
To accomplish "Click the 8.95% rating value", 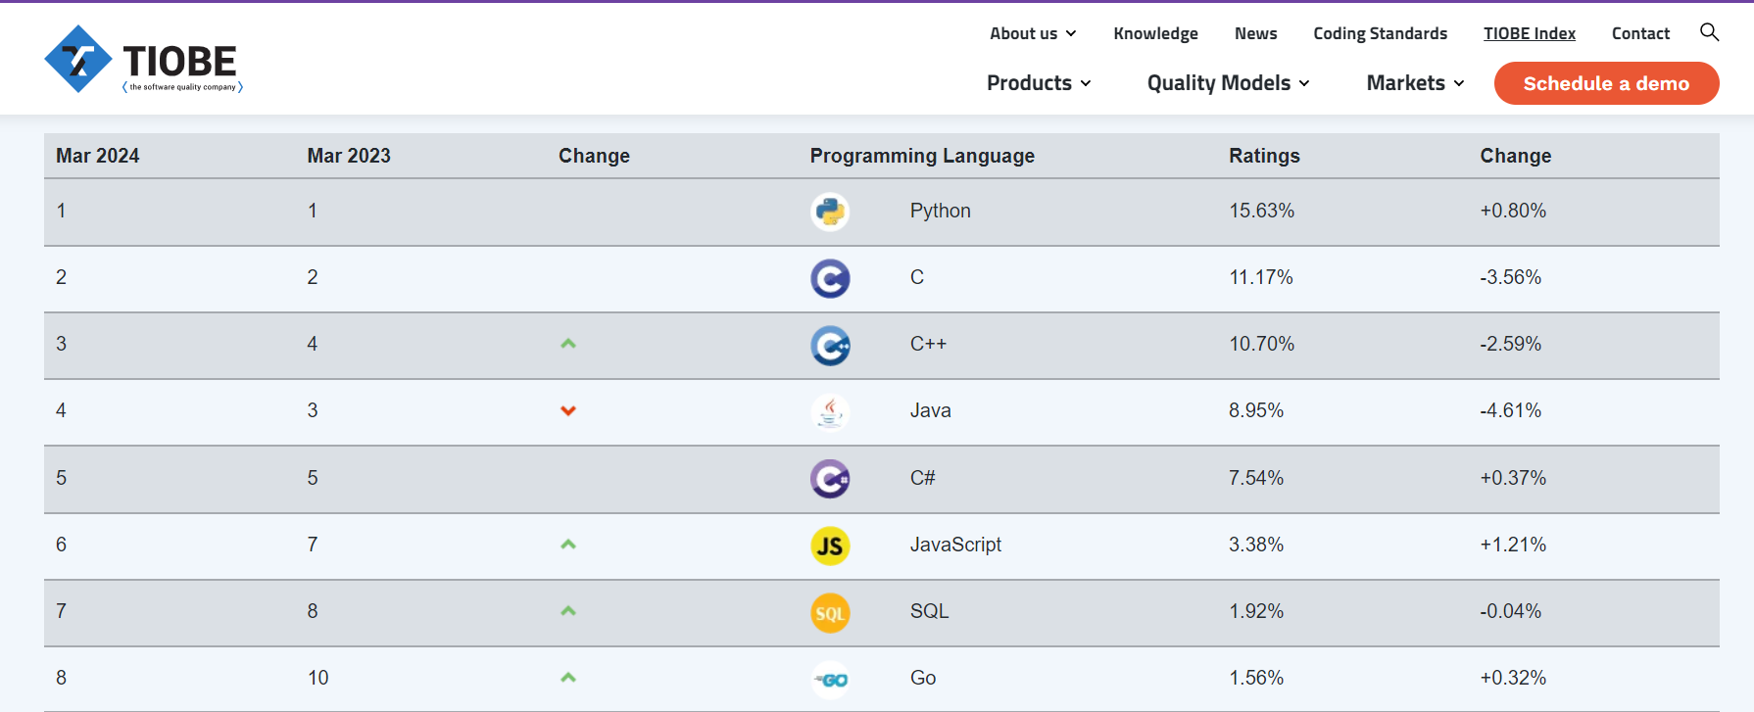I will tap(1256, 410).
